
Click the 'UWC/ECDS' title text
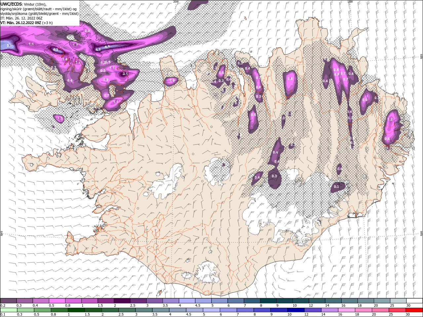(x=11, y=4)
